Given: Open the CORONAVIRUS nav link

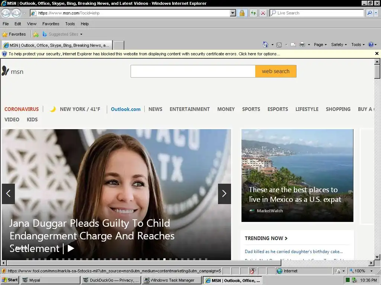Looking at the screenshot, I should click(22, 109).
